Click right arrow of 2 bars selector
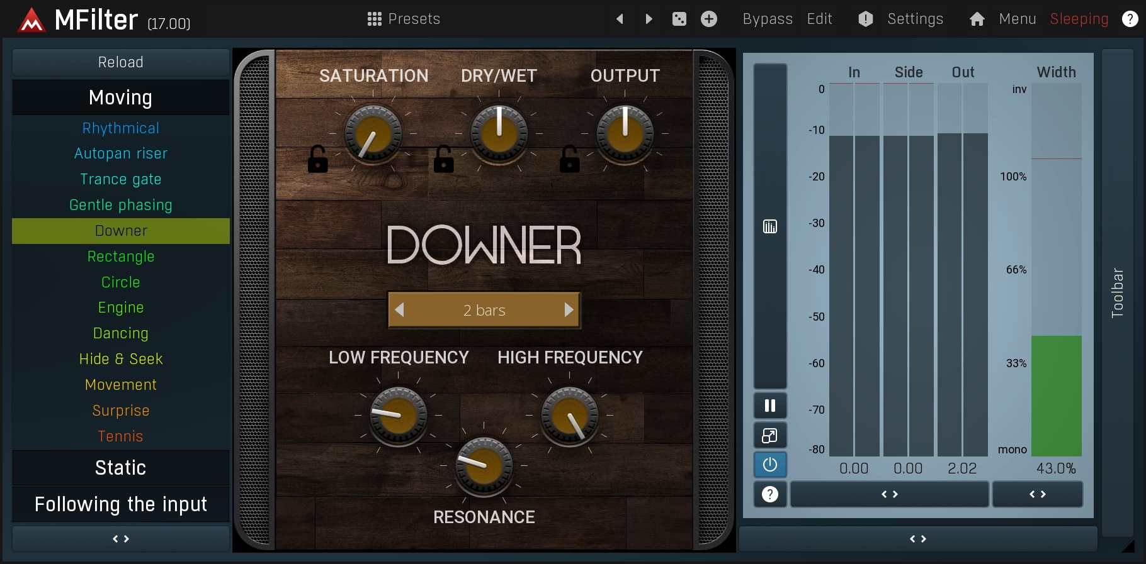 [569, 310]
